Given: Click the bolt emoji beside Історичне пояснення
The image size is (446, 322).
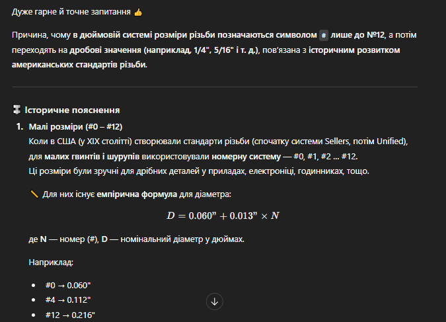Looking at the screenshot, I should coord(17,110).
